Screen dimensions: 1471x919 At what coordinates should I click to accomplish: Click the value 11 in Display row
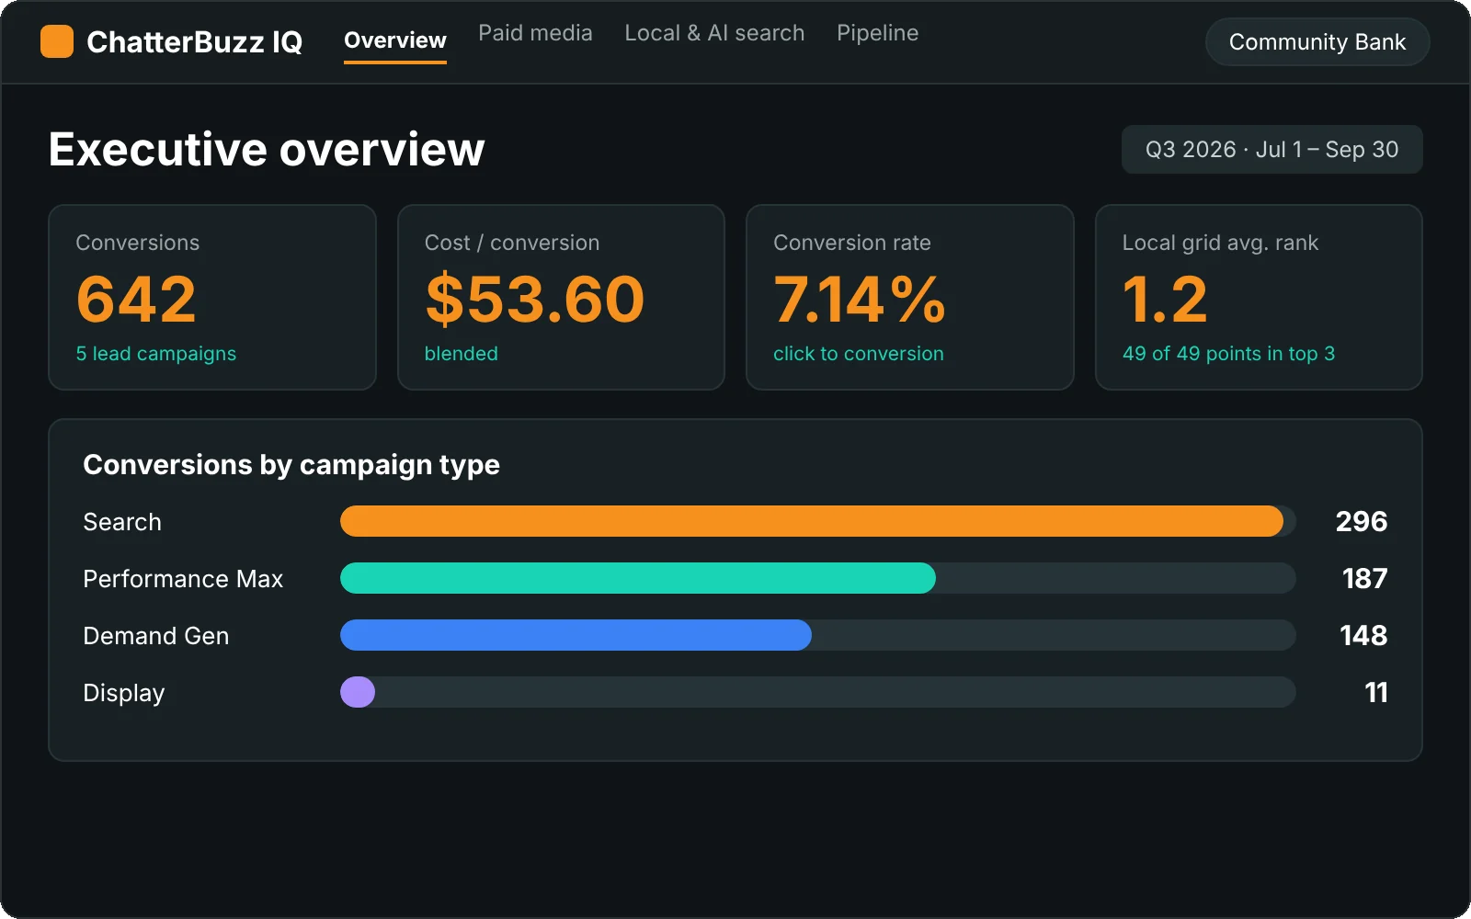pyautogui.click(x=1376, y=692)
